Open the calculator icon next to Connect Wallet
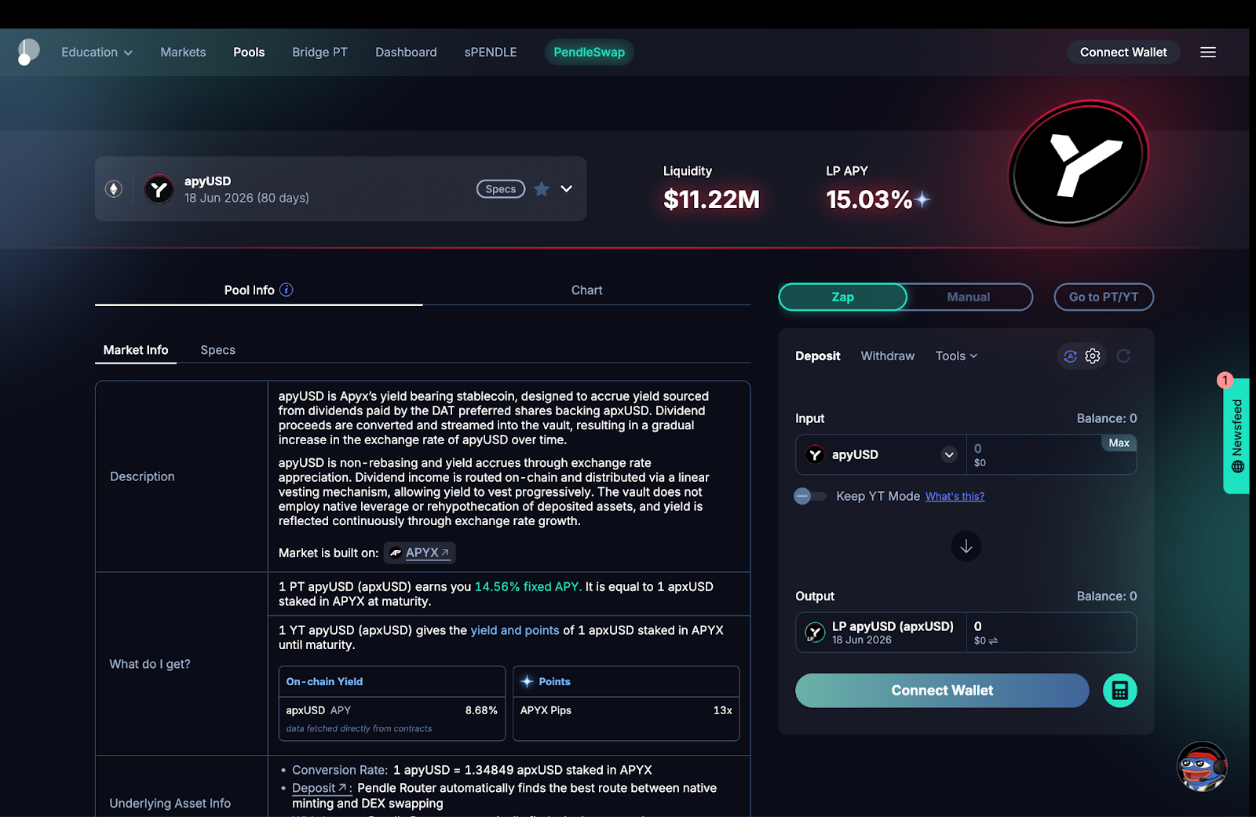 click(x=1120, y=691)
